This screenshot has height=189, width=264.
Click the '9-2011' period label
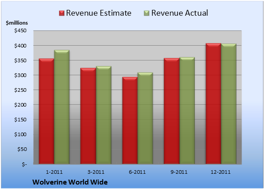click(x=179, y=172)
